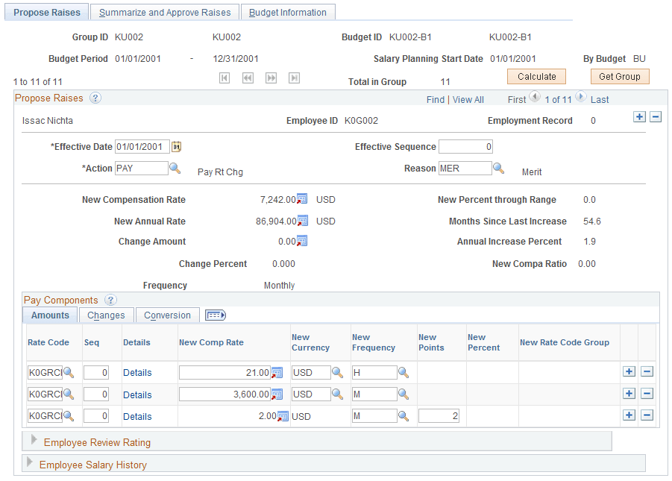Open New Compensation Rate currency detail icon
Viewport: 672px width, 481px height.
pyautogui.click(x=302, y=199)
